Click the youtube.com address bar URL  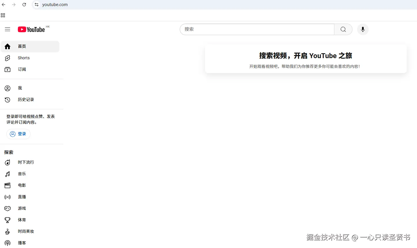click(55, 5)
